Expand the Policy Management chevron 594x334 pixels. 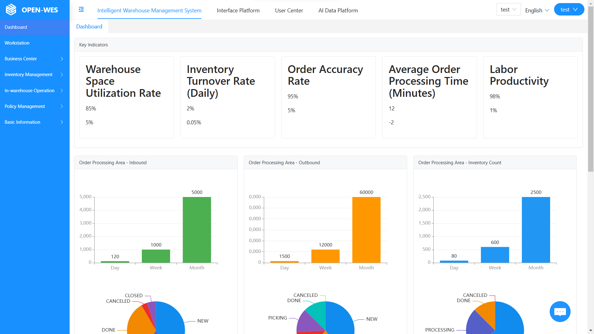62,106
